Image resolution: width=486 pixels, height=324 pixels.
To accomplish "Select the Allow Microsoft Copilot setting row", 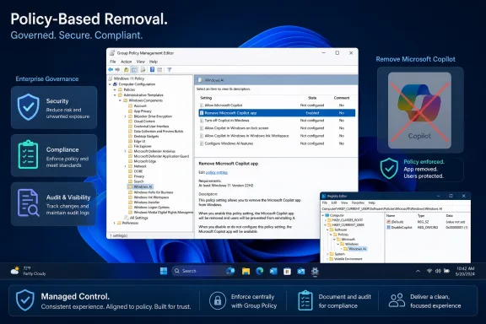I will click(x=277, y=105).
